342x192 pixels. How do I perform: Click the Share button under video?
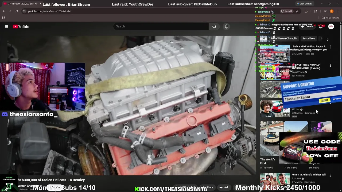click(207, 187)
